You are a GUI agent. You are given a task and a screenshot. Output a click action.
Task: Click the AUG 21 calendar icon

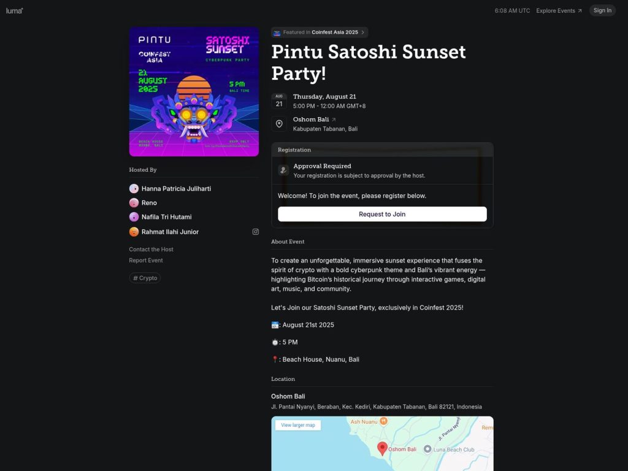(279, 101)
